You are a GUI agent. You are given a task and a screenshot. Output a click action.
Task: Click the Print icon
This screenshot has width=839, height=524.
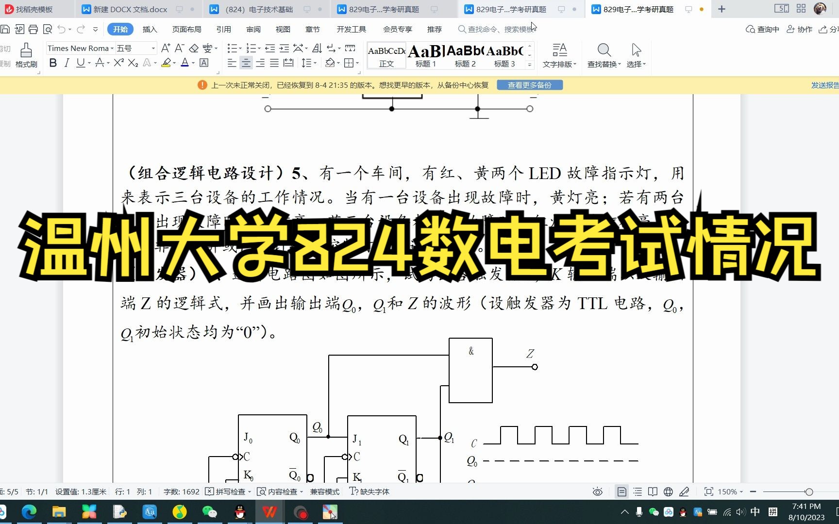click(x=33, y=29)
